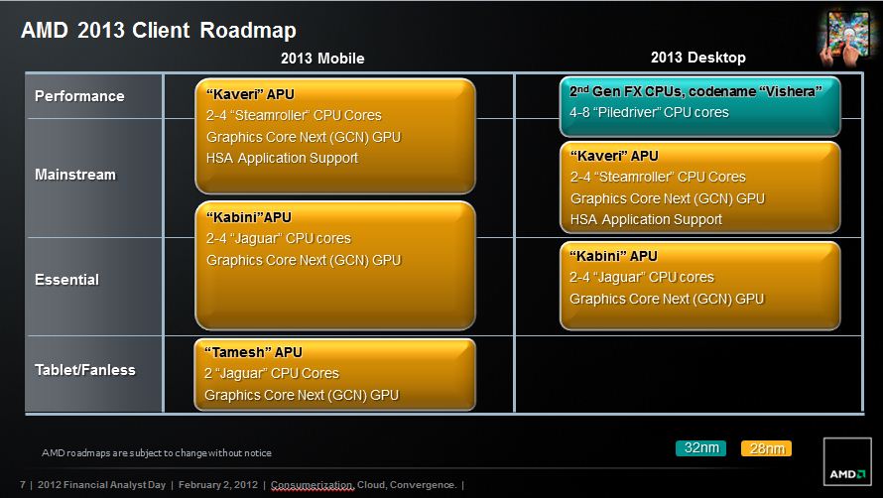
Task: Select the 2013 Desktop column header
Action: click(x=697, y=58)
